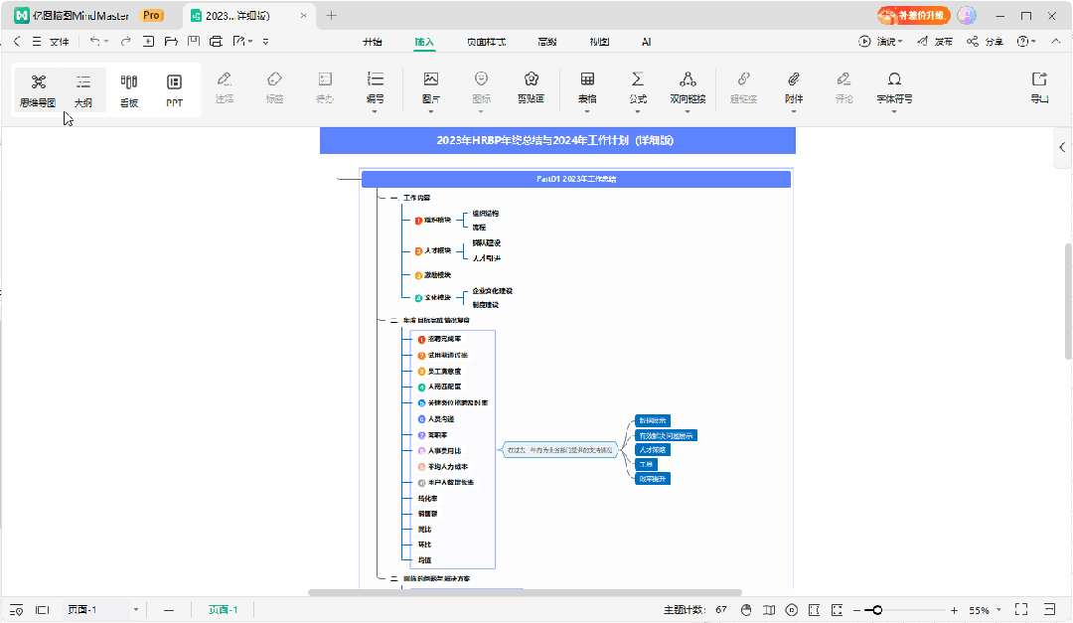The height and width of the screenshot is (623, 1073).
Task: Switch to the Start (开始) ribbon tab
Action: click(x=372, y=42)
